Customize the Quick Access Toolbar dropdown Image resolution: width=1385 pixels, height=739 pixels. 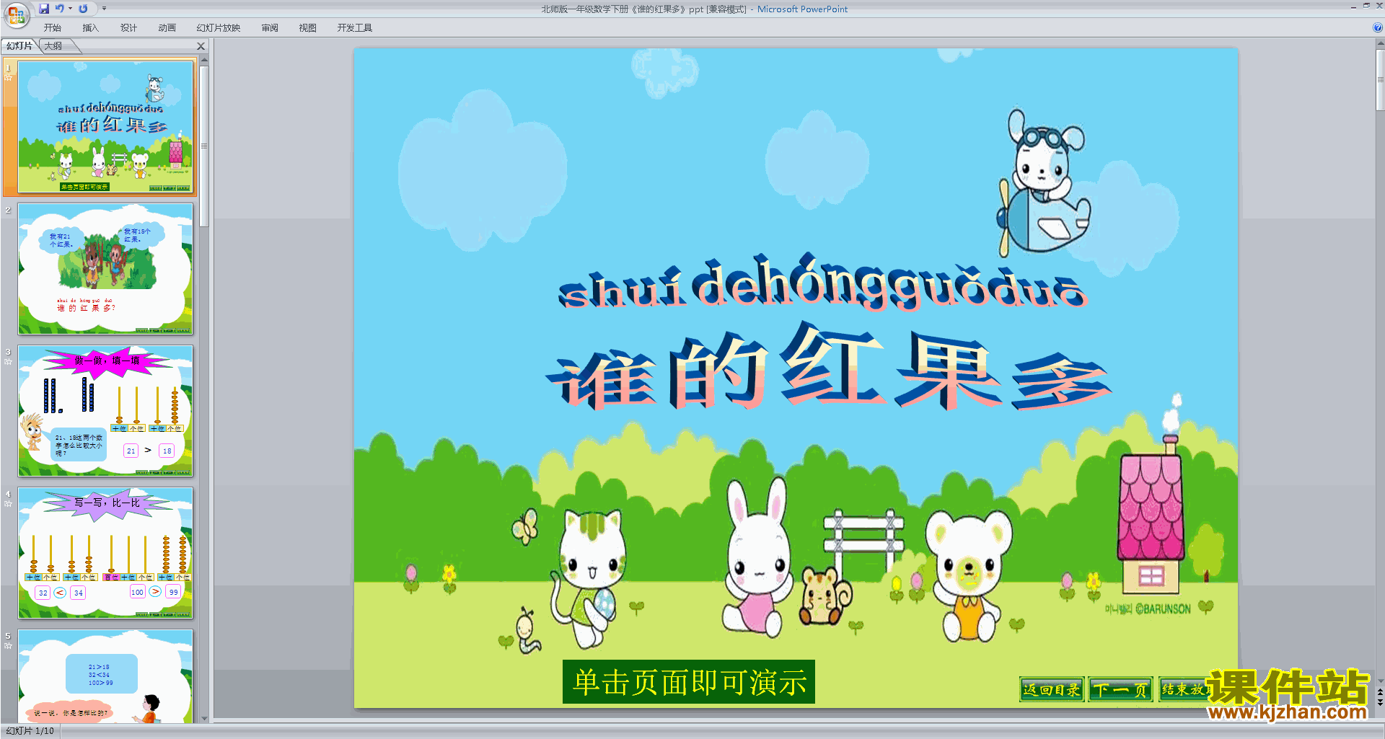[104, 9]
